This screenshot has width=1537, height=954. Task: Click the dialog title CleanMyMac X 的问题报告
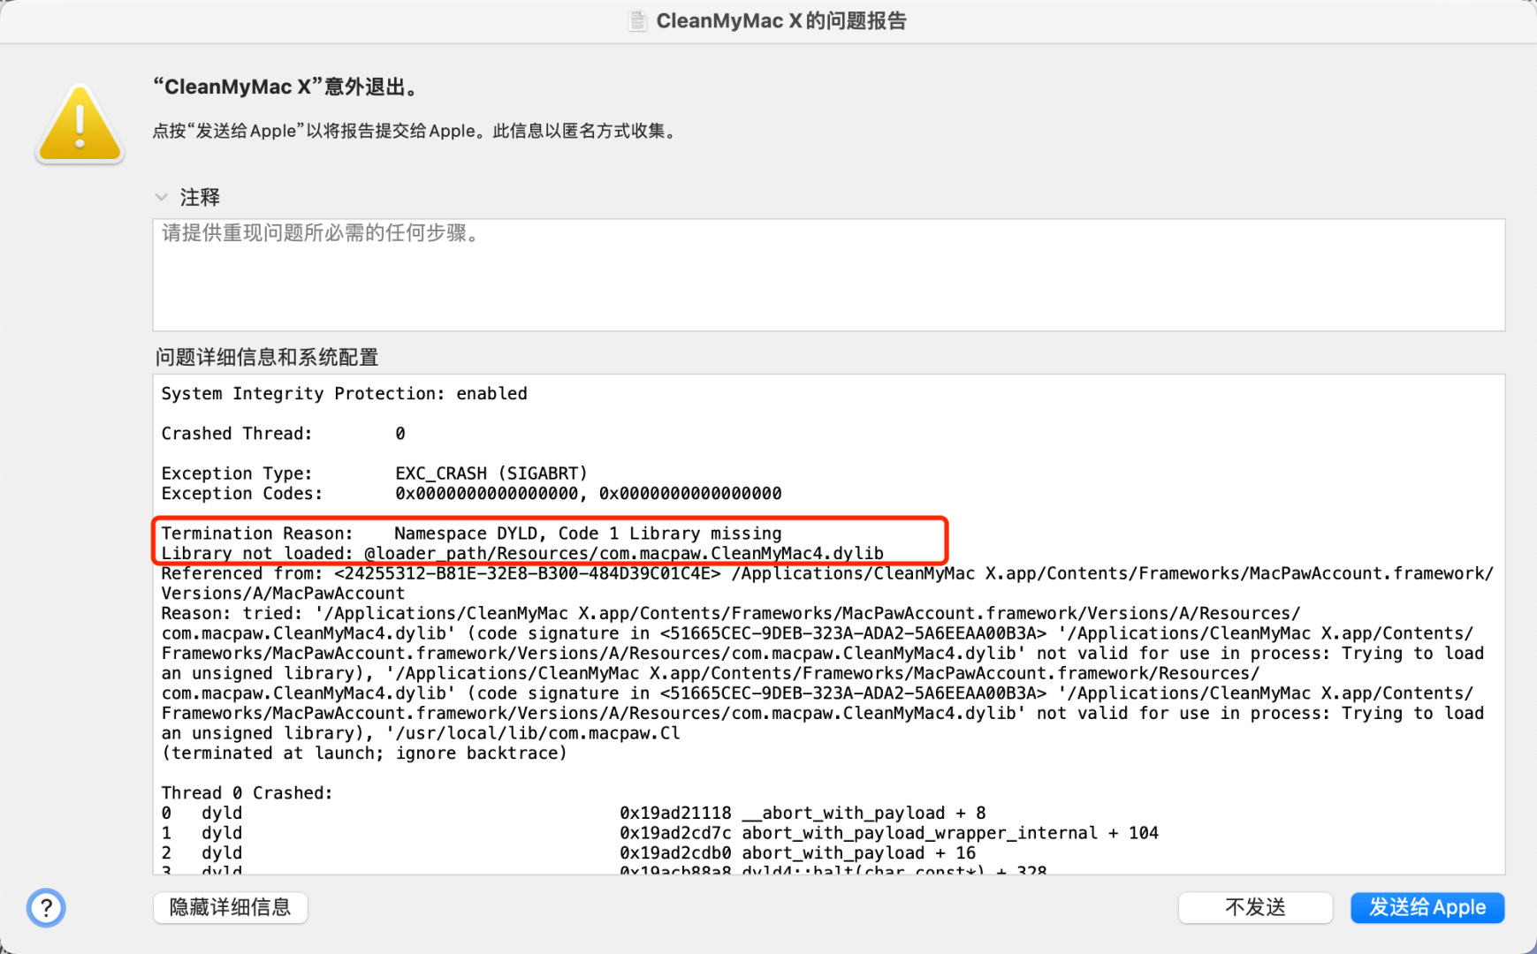[x=781, y=20]
